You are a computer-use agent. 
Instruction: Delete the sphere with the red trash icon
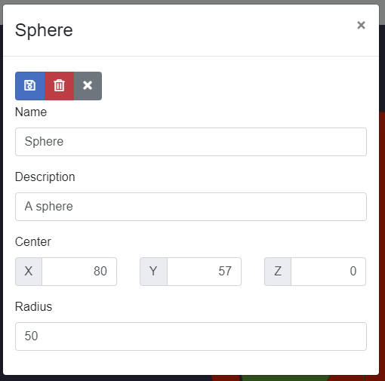[x=60, y=86]
